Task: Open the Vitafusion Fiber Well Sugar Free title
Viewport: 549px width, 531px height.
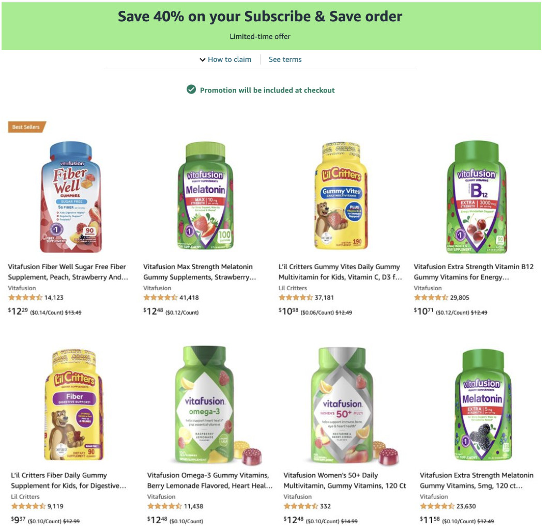Action: pos(68,272)
